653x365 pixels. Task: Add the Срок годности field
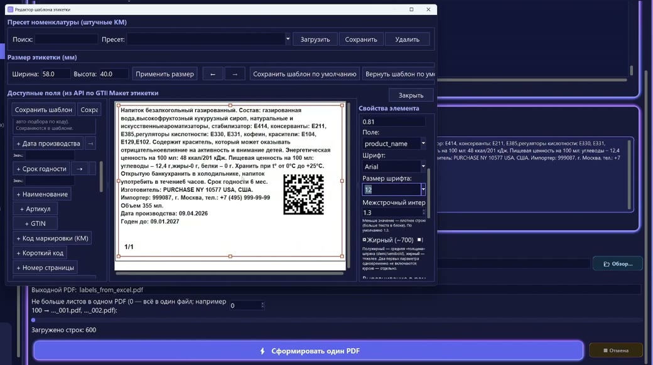click(x=41, y=169)
